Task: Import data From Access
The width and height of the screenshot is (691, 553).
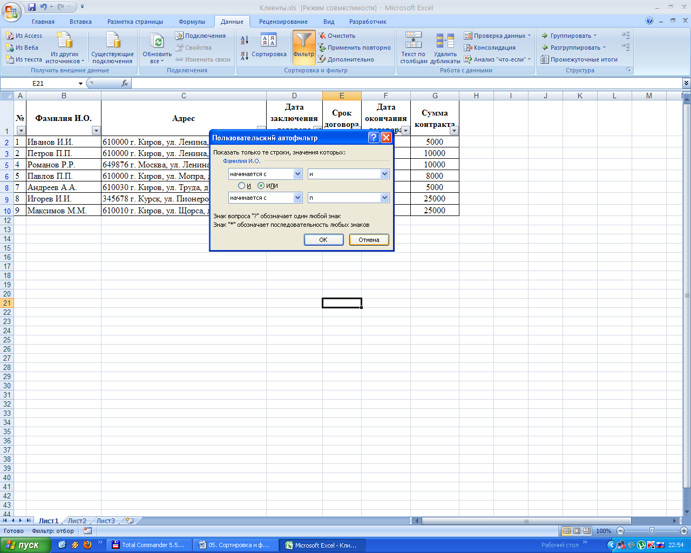Action: (x=24, y=36)
